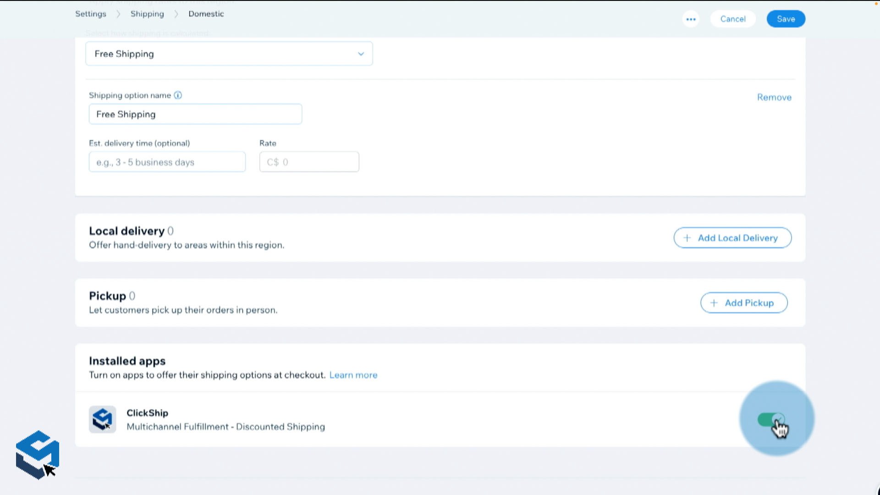Click the Rate input field for Free Shipping

click(309, 161)
